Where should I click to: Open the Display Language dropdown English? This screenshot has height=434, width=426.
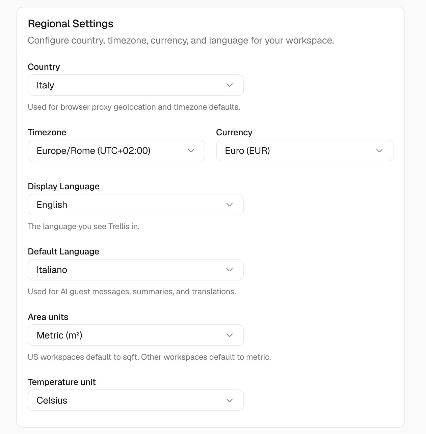pos(135,205)
